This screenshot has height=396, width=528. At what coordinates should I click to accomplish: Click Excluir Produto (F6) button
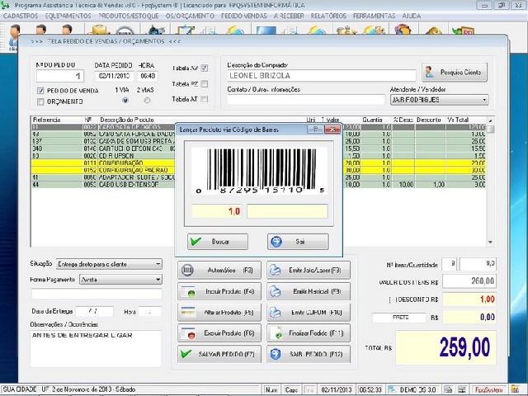point(219,334)
